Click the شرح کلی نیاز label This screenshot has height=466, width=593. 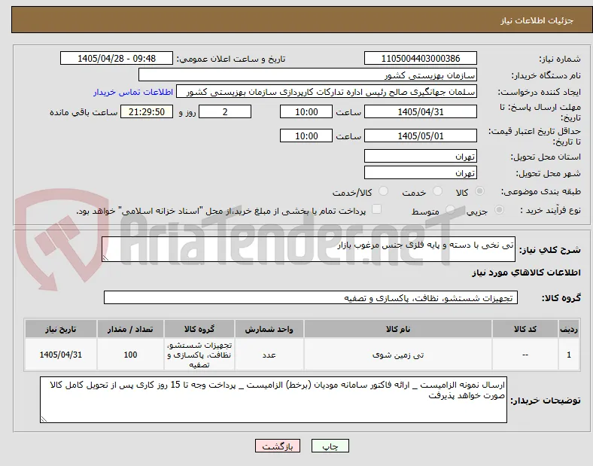(550, 250)
